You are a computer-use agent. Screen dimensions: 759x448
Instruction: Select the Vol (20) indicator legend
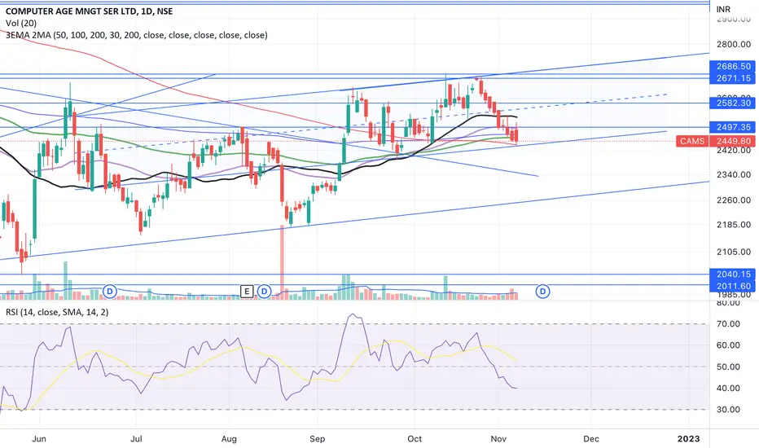(x=21, y=23)
